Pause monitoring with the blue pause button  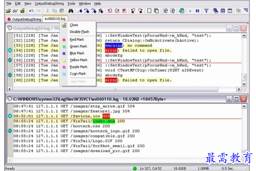197,11
